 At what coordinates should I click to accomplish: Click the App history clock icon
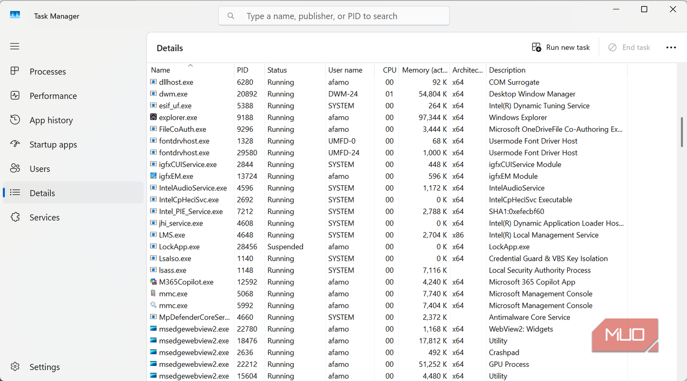pos(15,120)
